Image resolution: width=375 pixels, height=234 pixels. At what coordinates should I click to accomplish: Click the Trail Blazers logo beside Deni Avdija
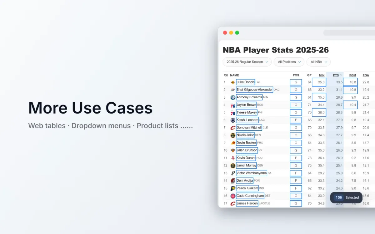pos(233,181)
